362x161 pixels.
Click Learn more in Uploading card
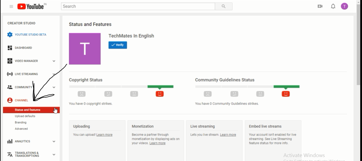[104, 135]
